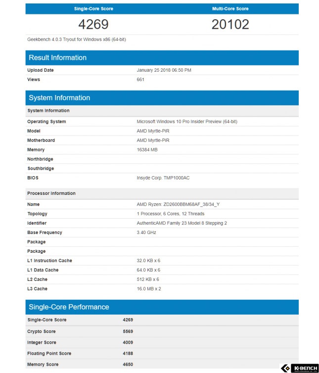This screenshot has height=373, width=319.
Task: Select the BIOS value Insyde Corp. TMP1000AC
Action: [163, 178]
